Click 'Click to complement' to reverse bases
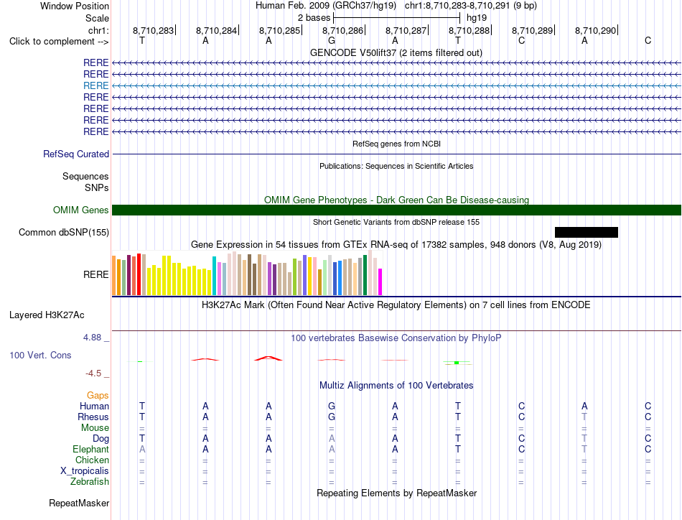Screen dimensions: 682x520 coord(59,42)
